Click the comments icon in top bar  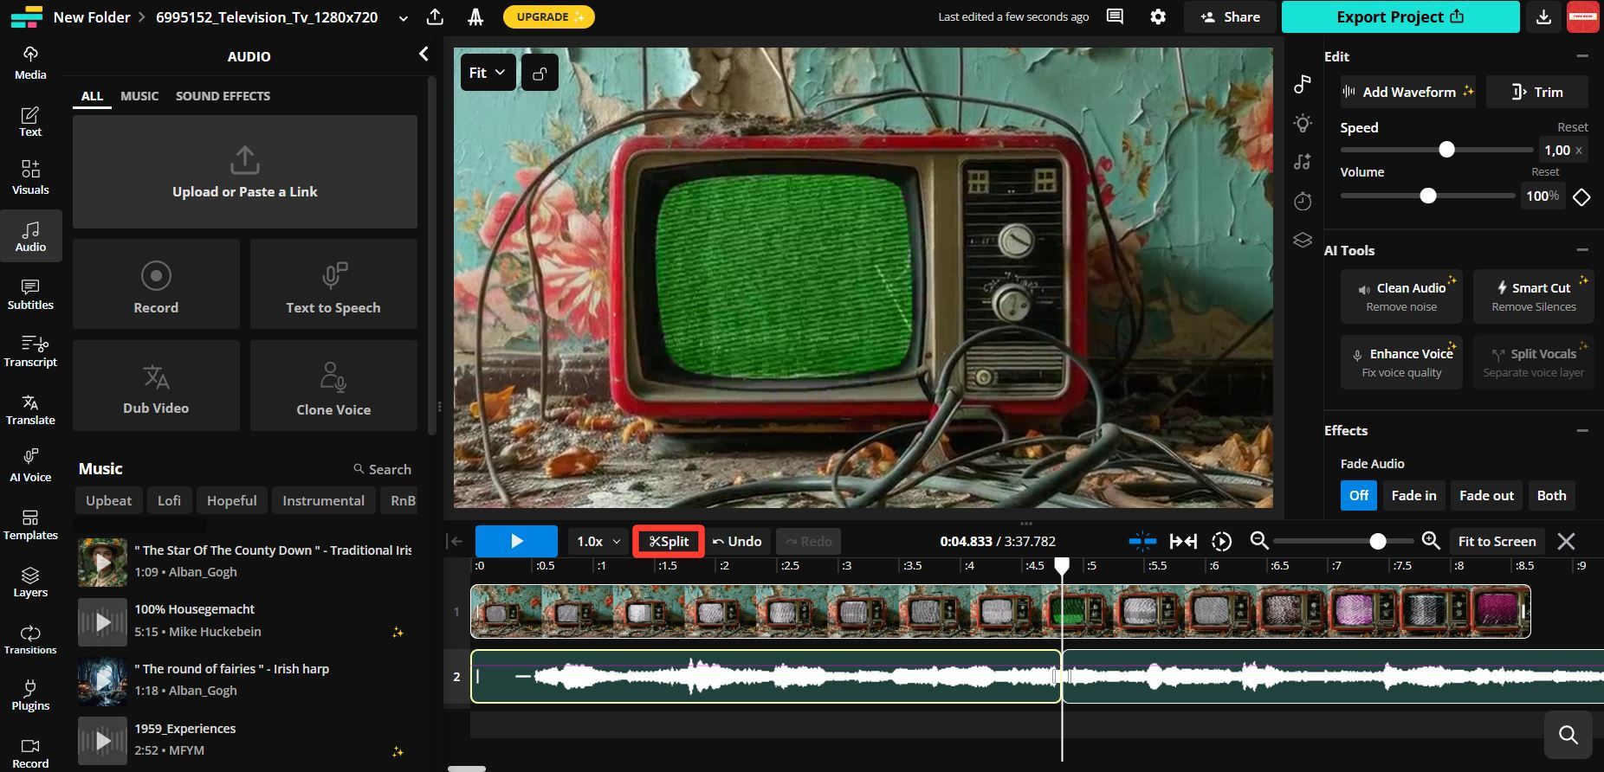pyautogui.click(x=1115, y=16)
